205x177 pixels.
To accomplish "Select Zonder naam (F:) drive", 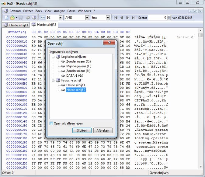I will point(78,71).
